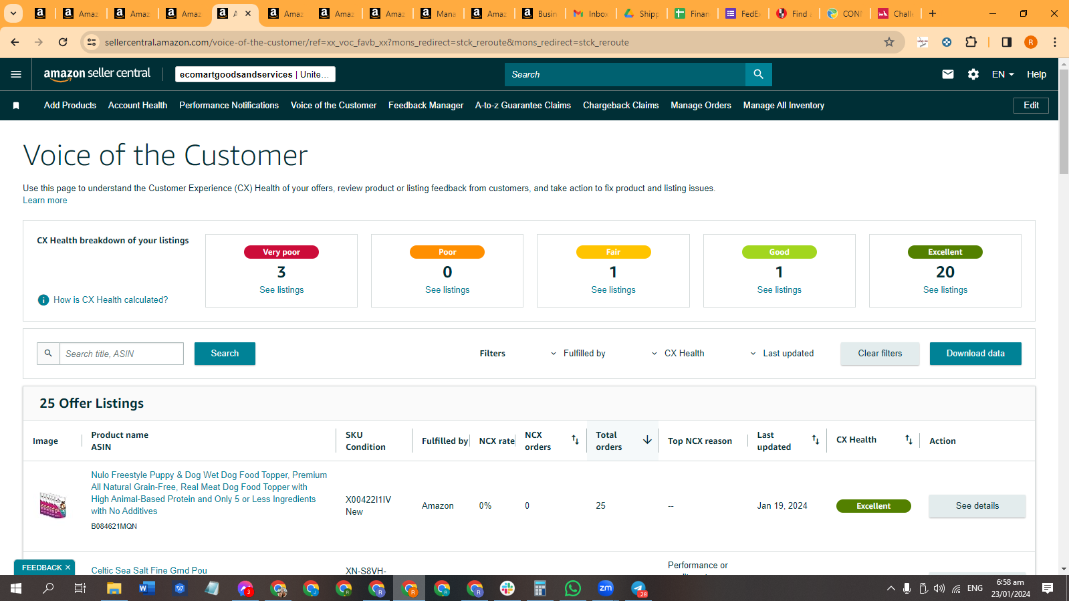Image resolution: width=1069 pixels, height=601 pixels.
Task: Sort by Total orders down arrow
Action: point(647,440)
